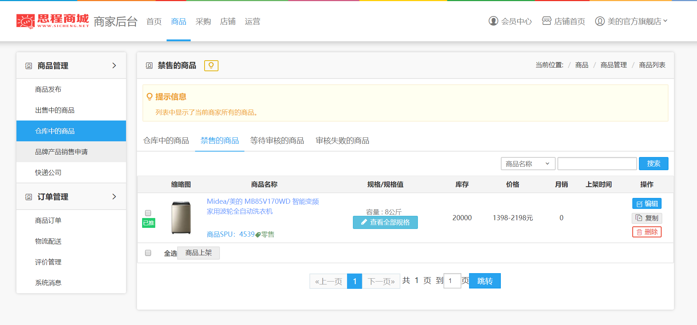The width and height of the screenshot is (697, 325).
Task: Open the 美的官方旗舰店 account dropdown arrow
Action: pos(665,21)
